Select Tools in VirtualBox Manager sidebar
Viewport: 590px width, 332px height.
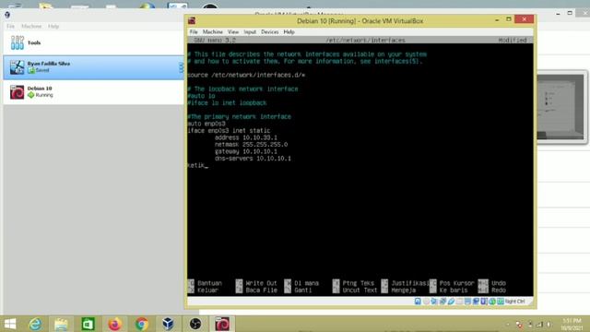click(94, 42)
